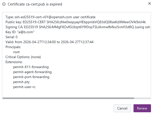This screenshot has width=154, height=114.
Task: Click the Critical Options (none) line
Action: click(x=23, y=57)
